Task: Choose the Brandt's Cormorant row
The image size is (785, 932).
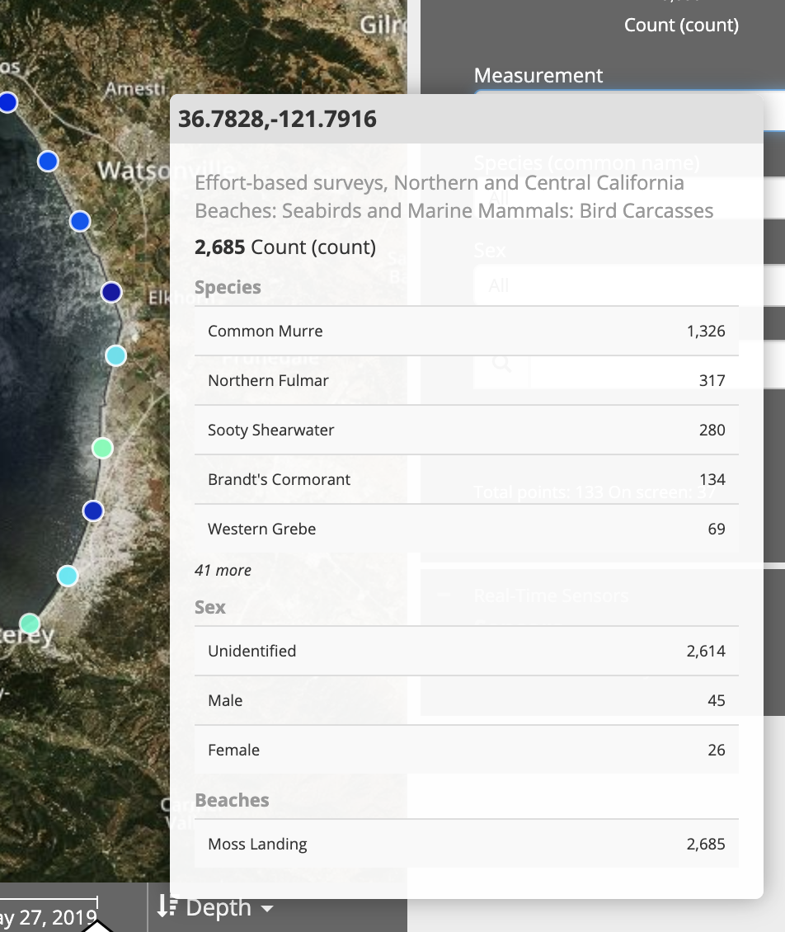Action: tap(467, 479)
